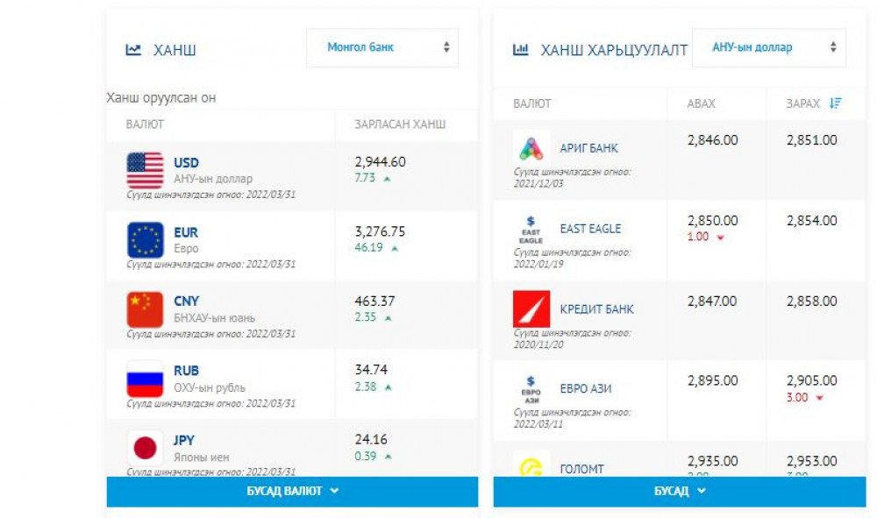The image size is (877, 518).
Task: Click East Eagle buy rate 2,850.00
Action: (x=712, y=221)
